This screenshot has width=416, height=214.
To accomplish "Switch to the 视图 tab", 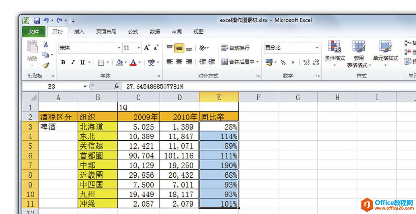I will click(x=199, y=32).
